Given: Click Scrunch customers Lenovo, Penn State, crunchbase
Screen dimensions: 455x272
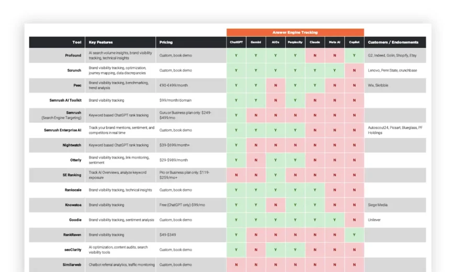Looking at the screenshot, I should tap(392, 70).
